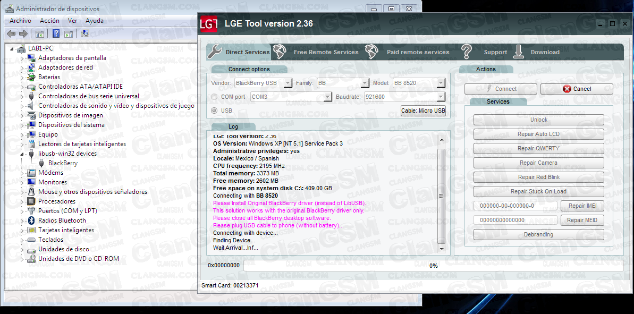634x314 pixels.
Task: Click the Adaptadores de red network icon
Action: [x=31, y=67]
